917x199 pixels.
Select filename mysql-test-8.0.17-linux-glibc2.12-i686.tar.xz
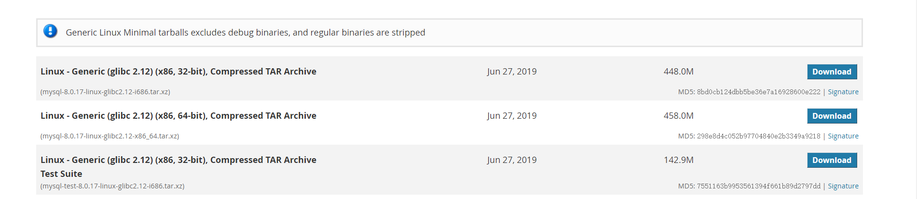(112, 186)
